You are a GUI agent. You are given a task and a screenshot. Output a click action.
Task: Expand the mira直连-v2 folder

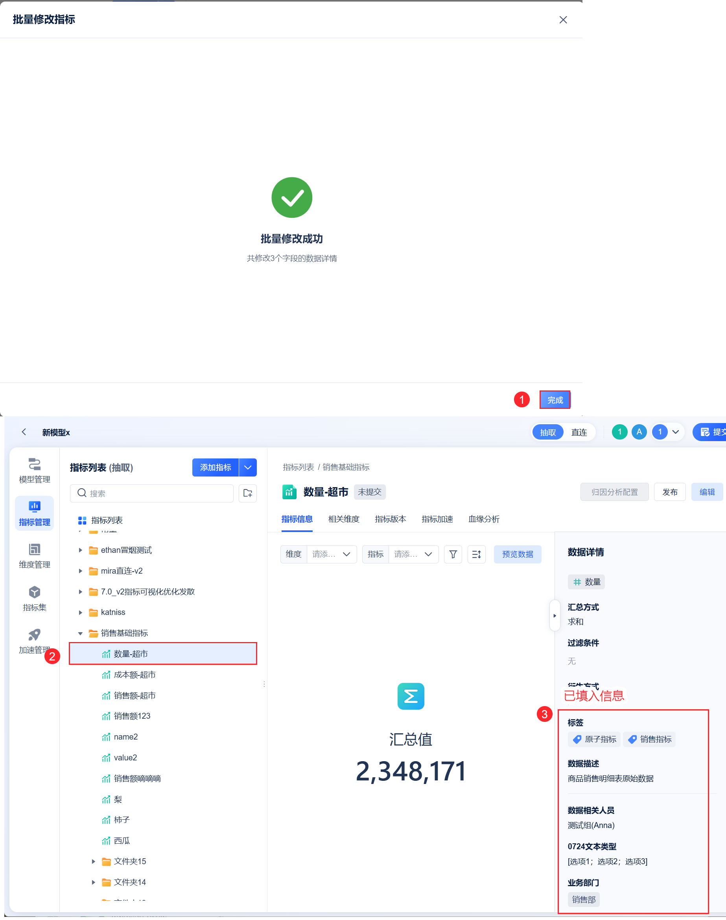pyautogui.click(x=80, y=571)
